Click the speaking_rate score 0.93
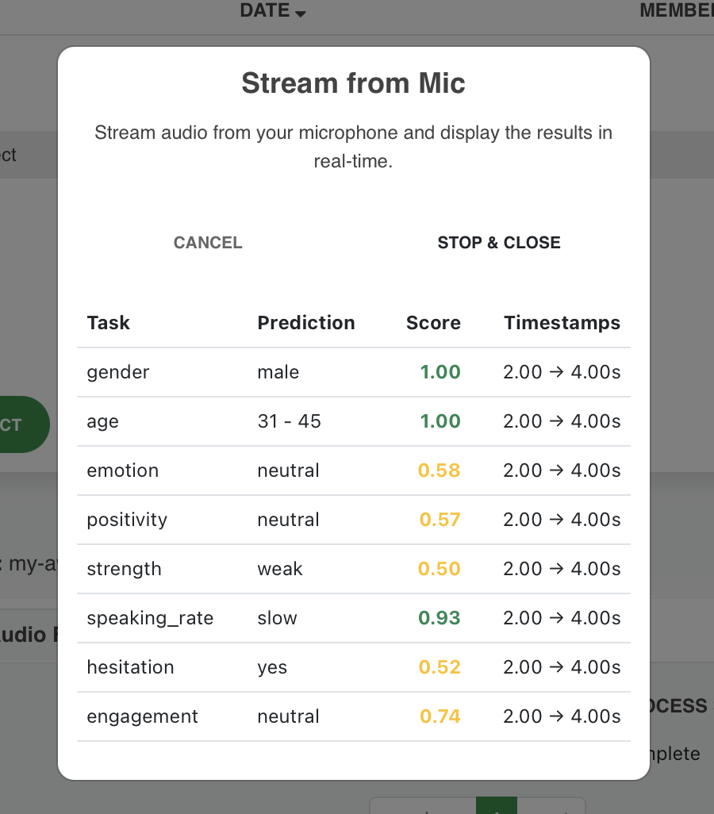Screen dimensions: 714x814 point(440,618)
